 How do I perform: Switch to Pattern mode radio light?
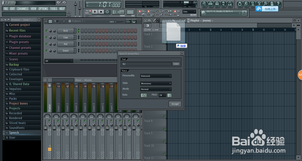pyautogui.click(x=90, y=11)
